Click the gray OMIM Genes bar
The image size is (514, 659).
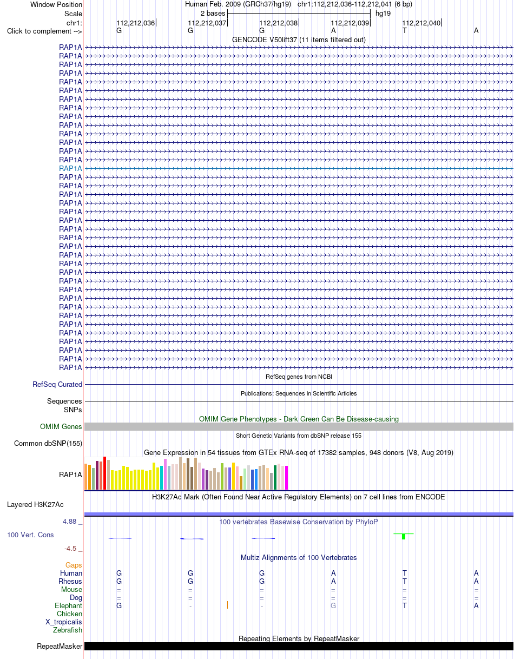(299, 427)
